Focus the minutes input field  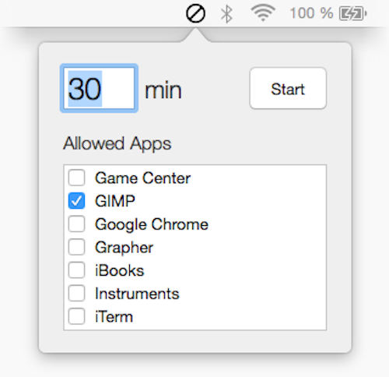[x=99, y=88]
